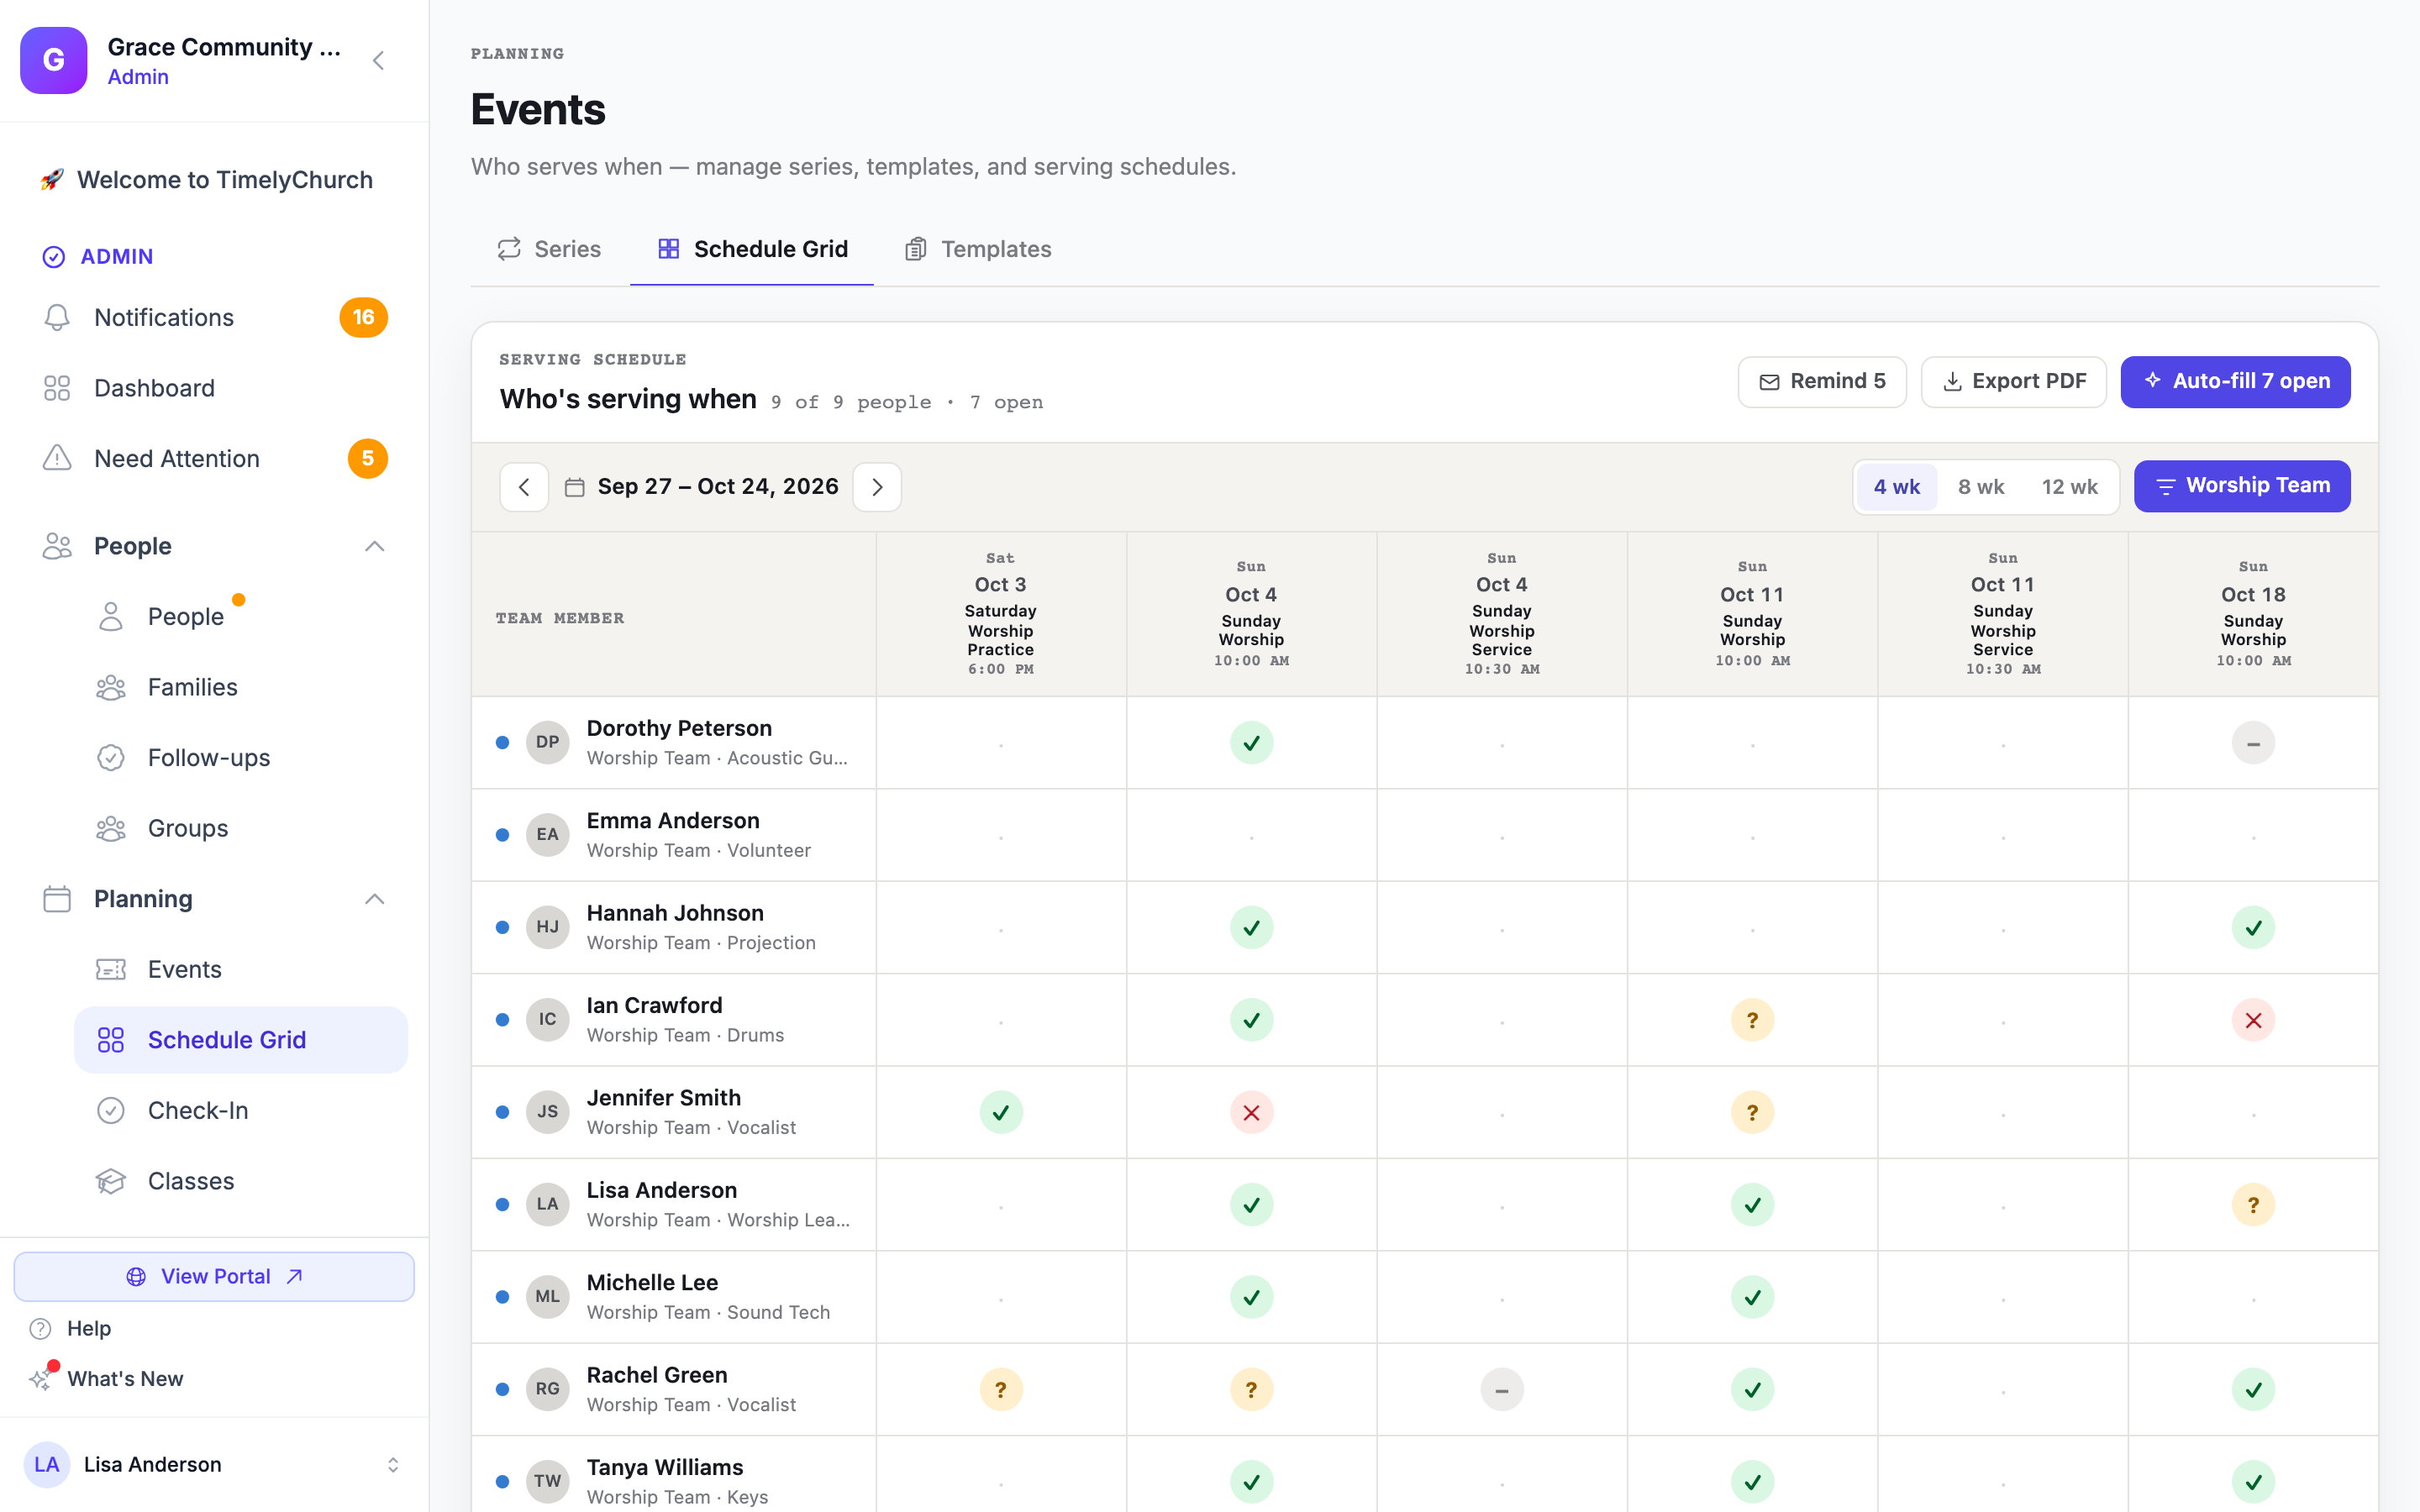This screenshot has height=1512, width=2420.
Task: Open the Sep 27 – Oct 24 date picker
Action: coord(701,487)
